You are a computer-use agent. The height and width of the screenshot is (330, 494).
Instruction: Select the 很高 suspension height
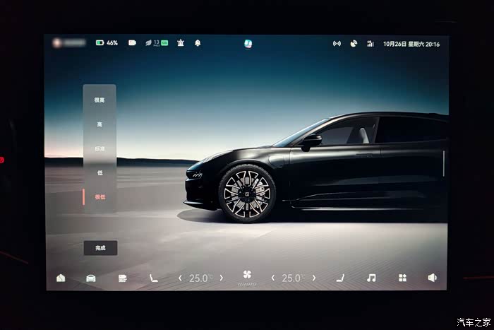pyautogui.click(x=100, y=100)
